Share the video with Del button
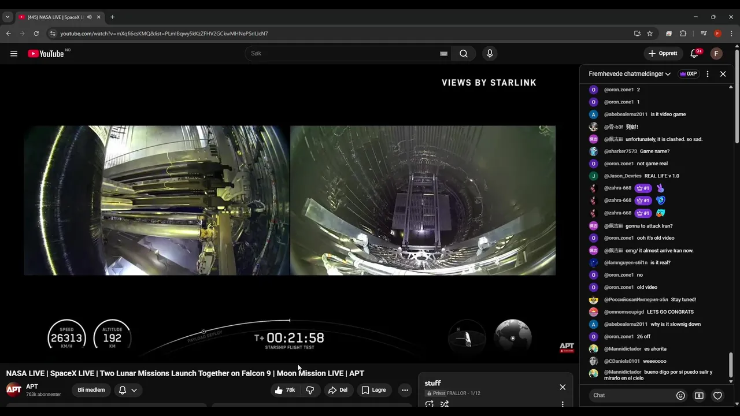The width and height of the screenshot is (740, 416). pos(338,390)
